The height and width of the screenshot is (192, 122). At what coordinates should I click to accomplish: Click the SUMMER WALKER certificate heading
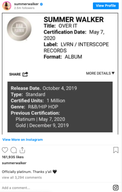(x=74, y=20)
